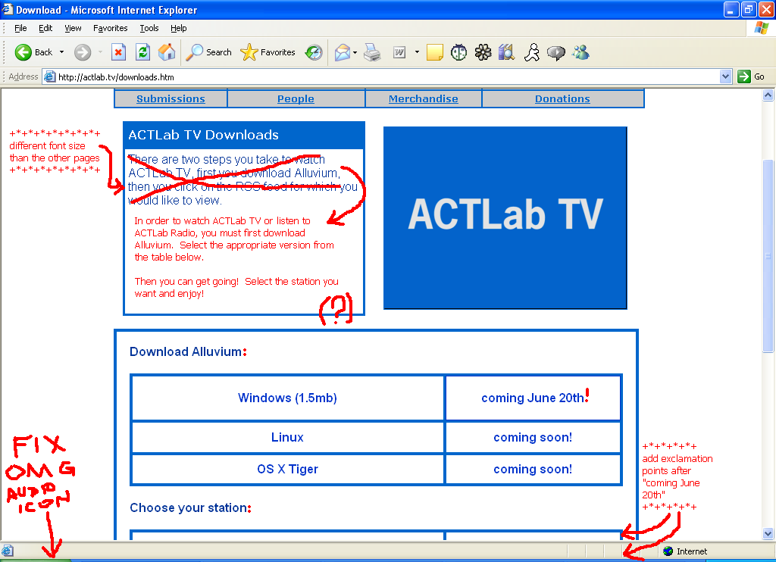Click the IE title bar icon

click(x=7, y=9)
